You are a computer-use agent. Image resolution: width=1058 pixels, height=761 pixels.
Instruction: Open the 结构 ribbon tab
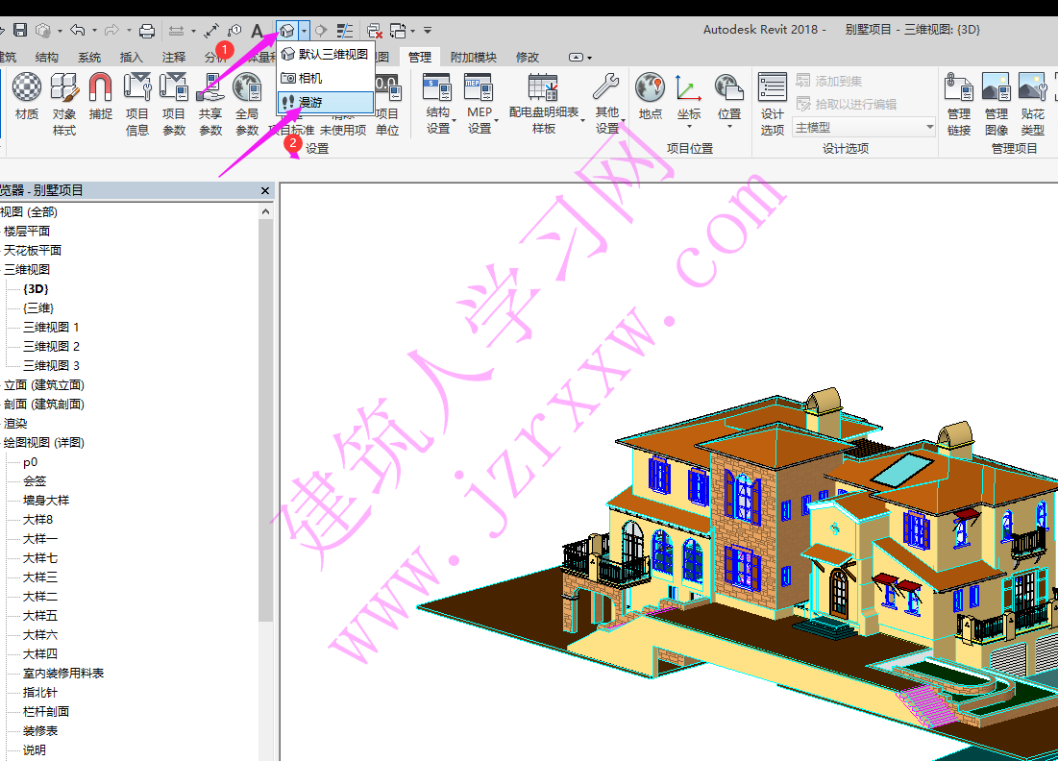[x=46, y=58]
